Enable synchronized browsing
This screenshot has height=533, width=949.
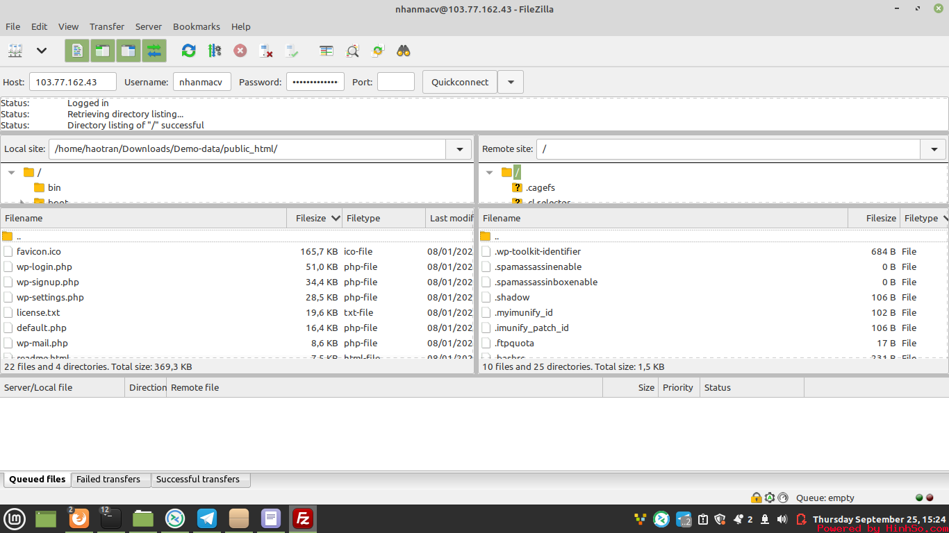click(377, 51)
